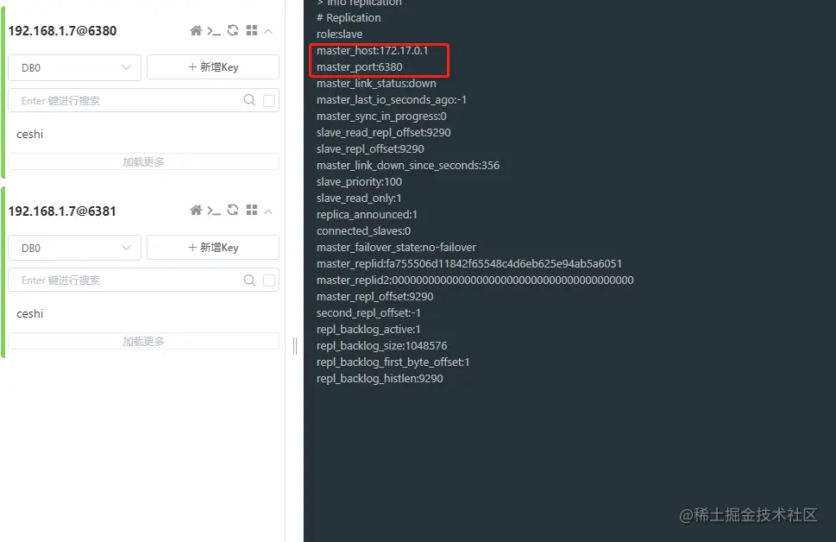836x542 pixels.
Task: Toggle exact-match checkbox in 6380 search
Action: (x=269, y=100)
